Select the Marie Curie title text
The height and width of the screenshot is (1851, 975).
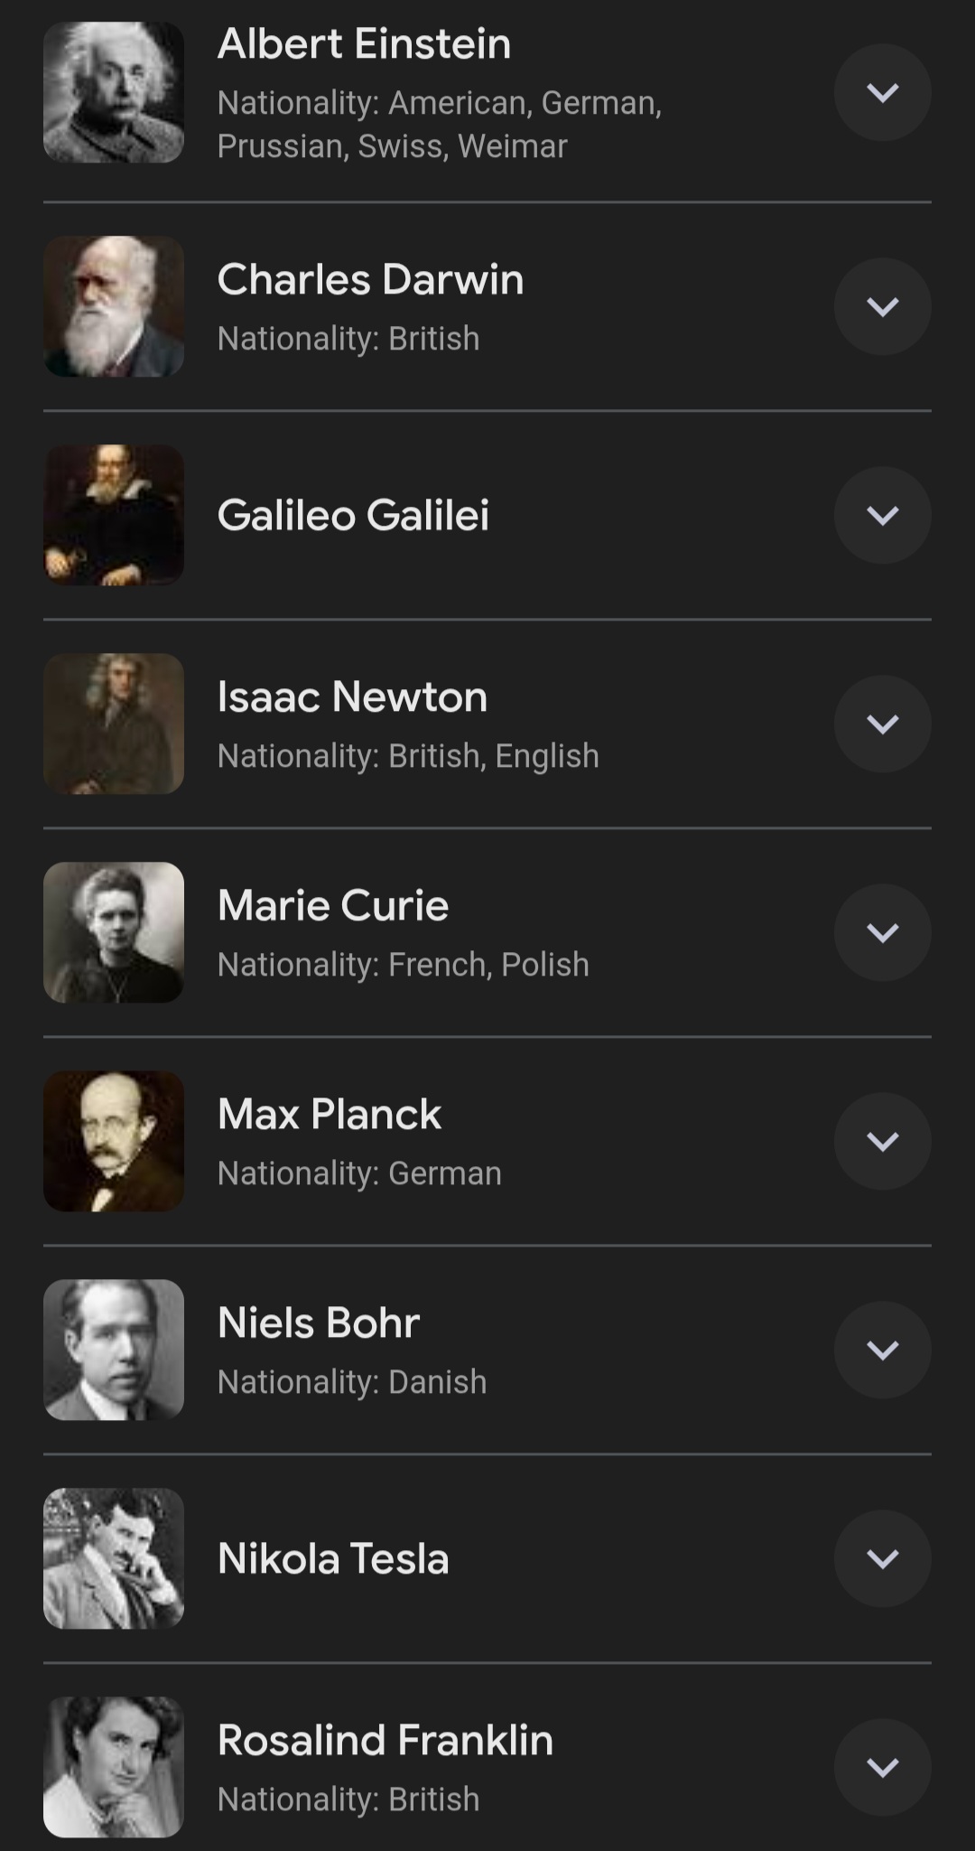pyautogui.click(x=333, y=905)
